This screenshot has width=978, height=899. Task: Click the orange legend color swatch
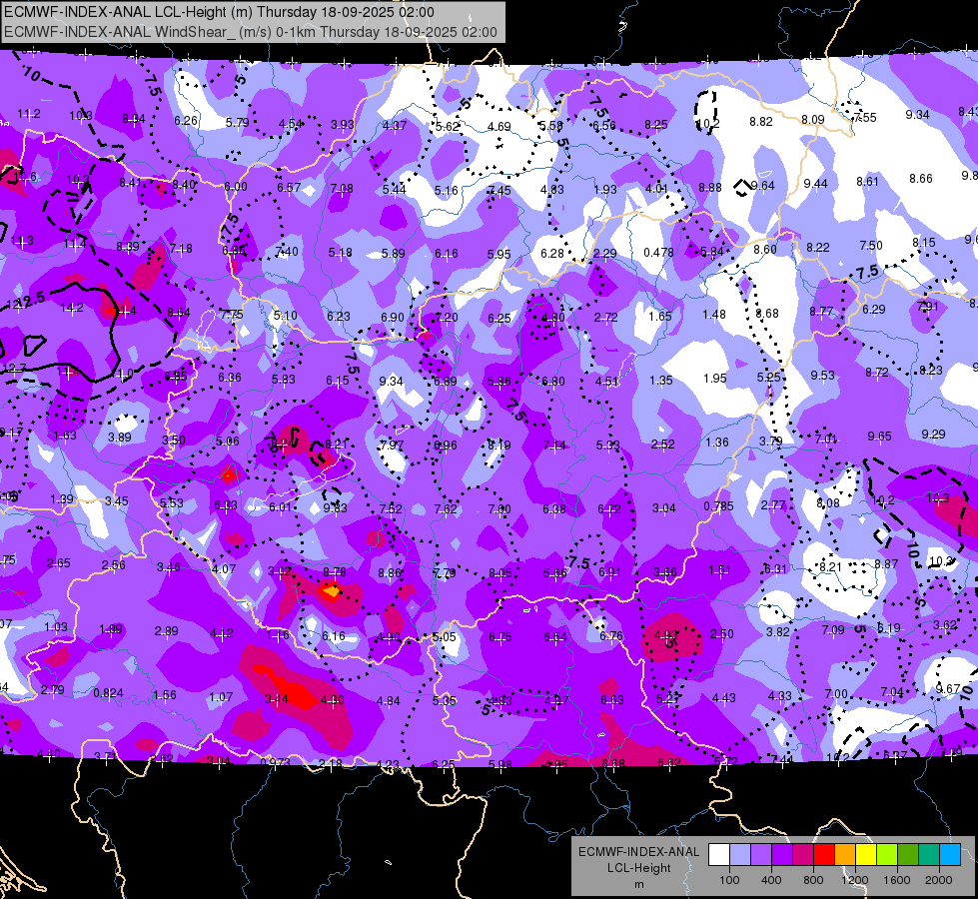coord(845,854)
